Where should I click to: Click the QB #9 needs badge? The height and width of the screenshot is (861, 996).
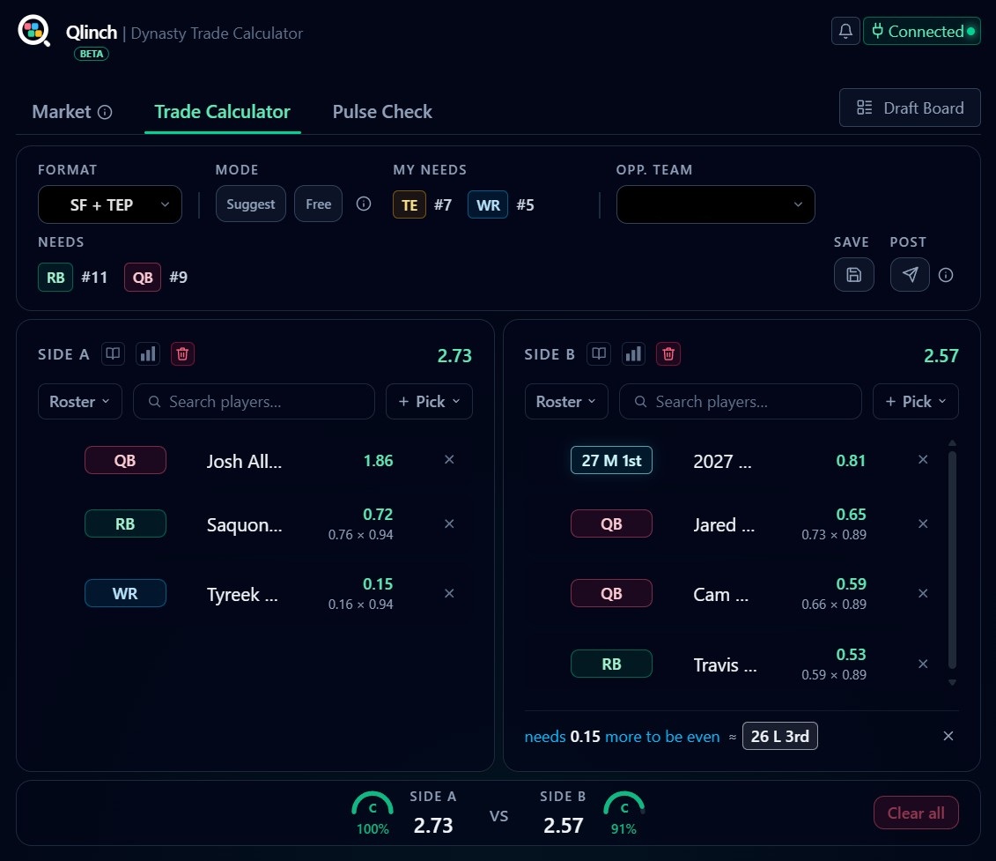(143, 278)
